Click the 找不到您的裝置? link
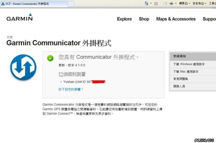 pos(71,89)
